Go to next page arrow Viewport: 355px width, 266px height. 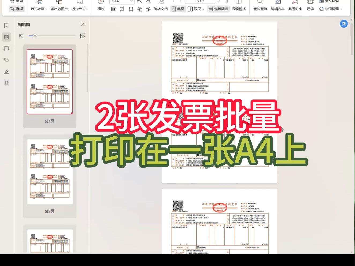(x=219, y=1)
